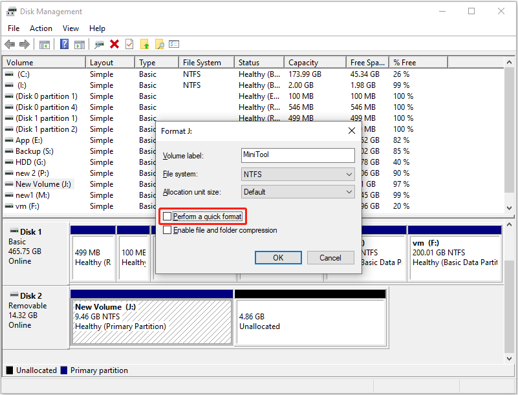Open the View menu
The width and height of the screenshot is (518, 395).
point(70,28)
